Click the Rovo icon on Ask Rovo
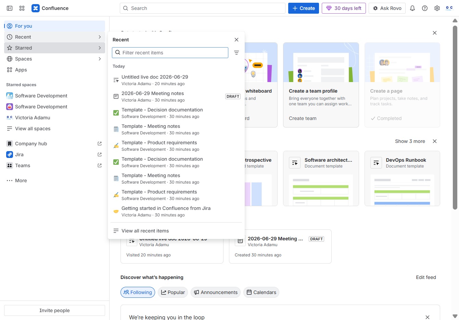 click(x=375, y=8)
